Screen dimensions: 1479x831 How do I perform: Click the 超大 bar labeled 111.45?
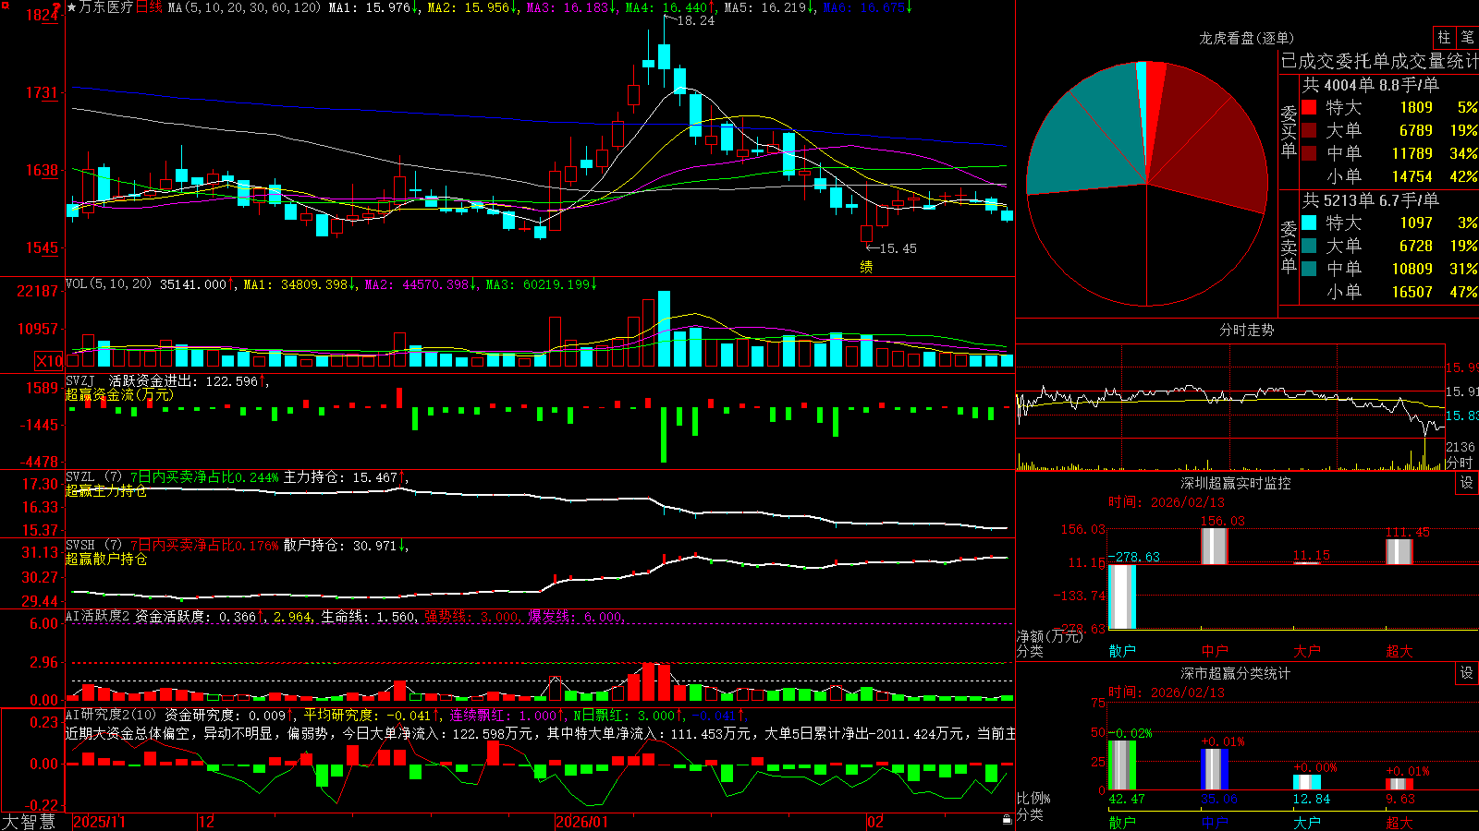1400,551
